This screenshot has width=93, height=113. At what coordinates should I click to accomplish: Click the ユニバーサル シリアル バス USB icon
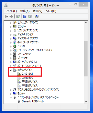(x=15, y=98)
